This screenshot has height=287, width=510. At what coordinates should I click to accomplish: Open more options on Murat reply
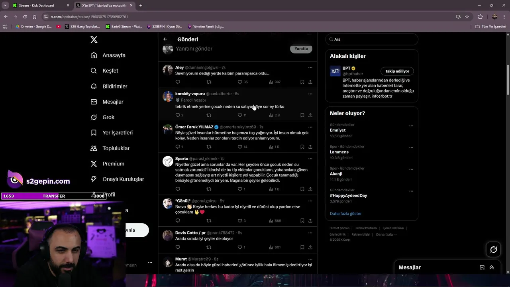310,259
